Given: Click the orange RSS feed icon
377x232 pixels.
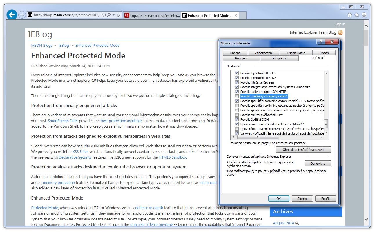Looking at the screenshot, I should click(x=340, y=32).
